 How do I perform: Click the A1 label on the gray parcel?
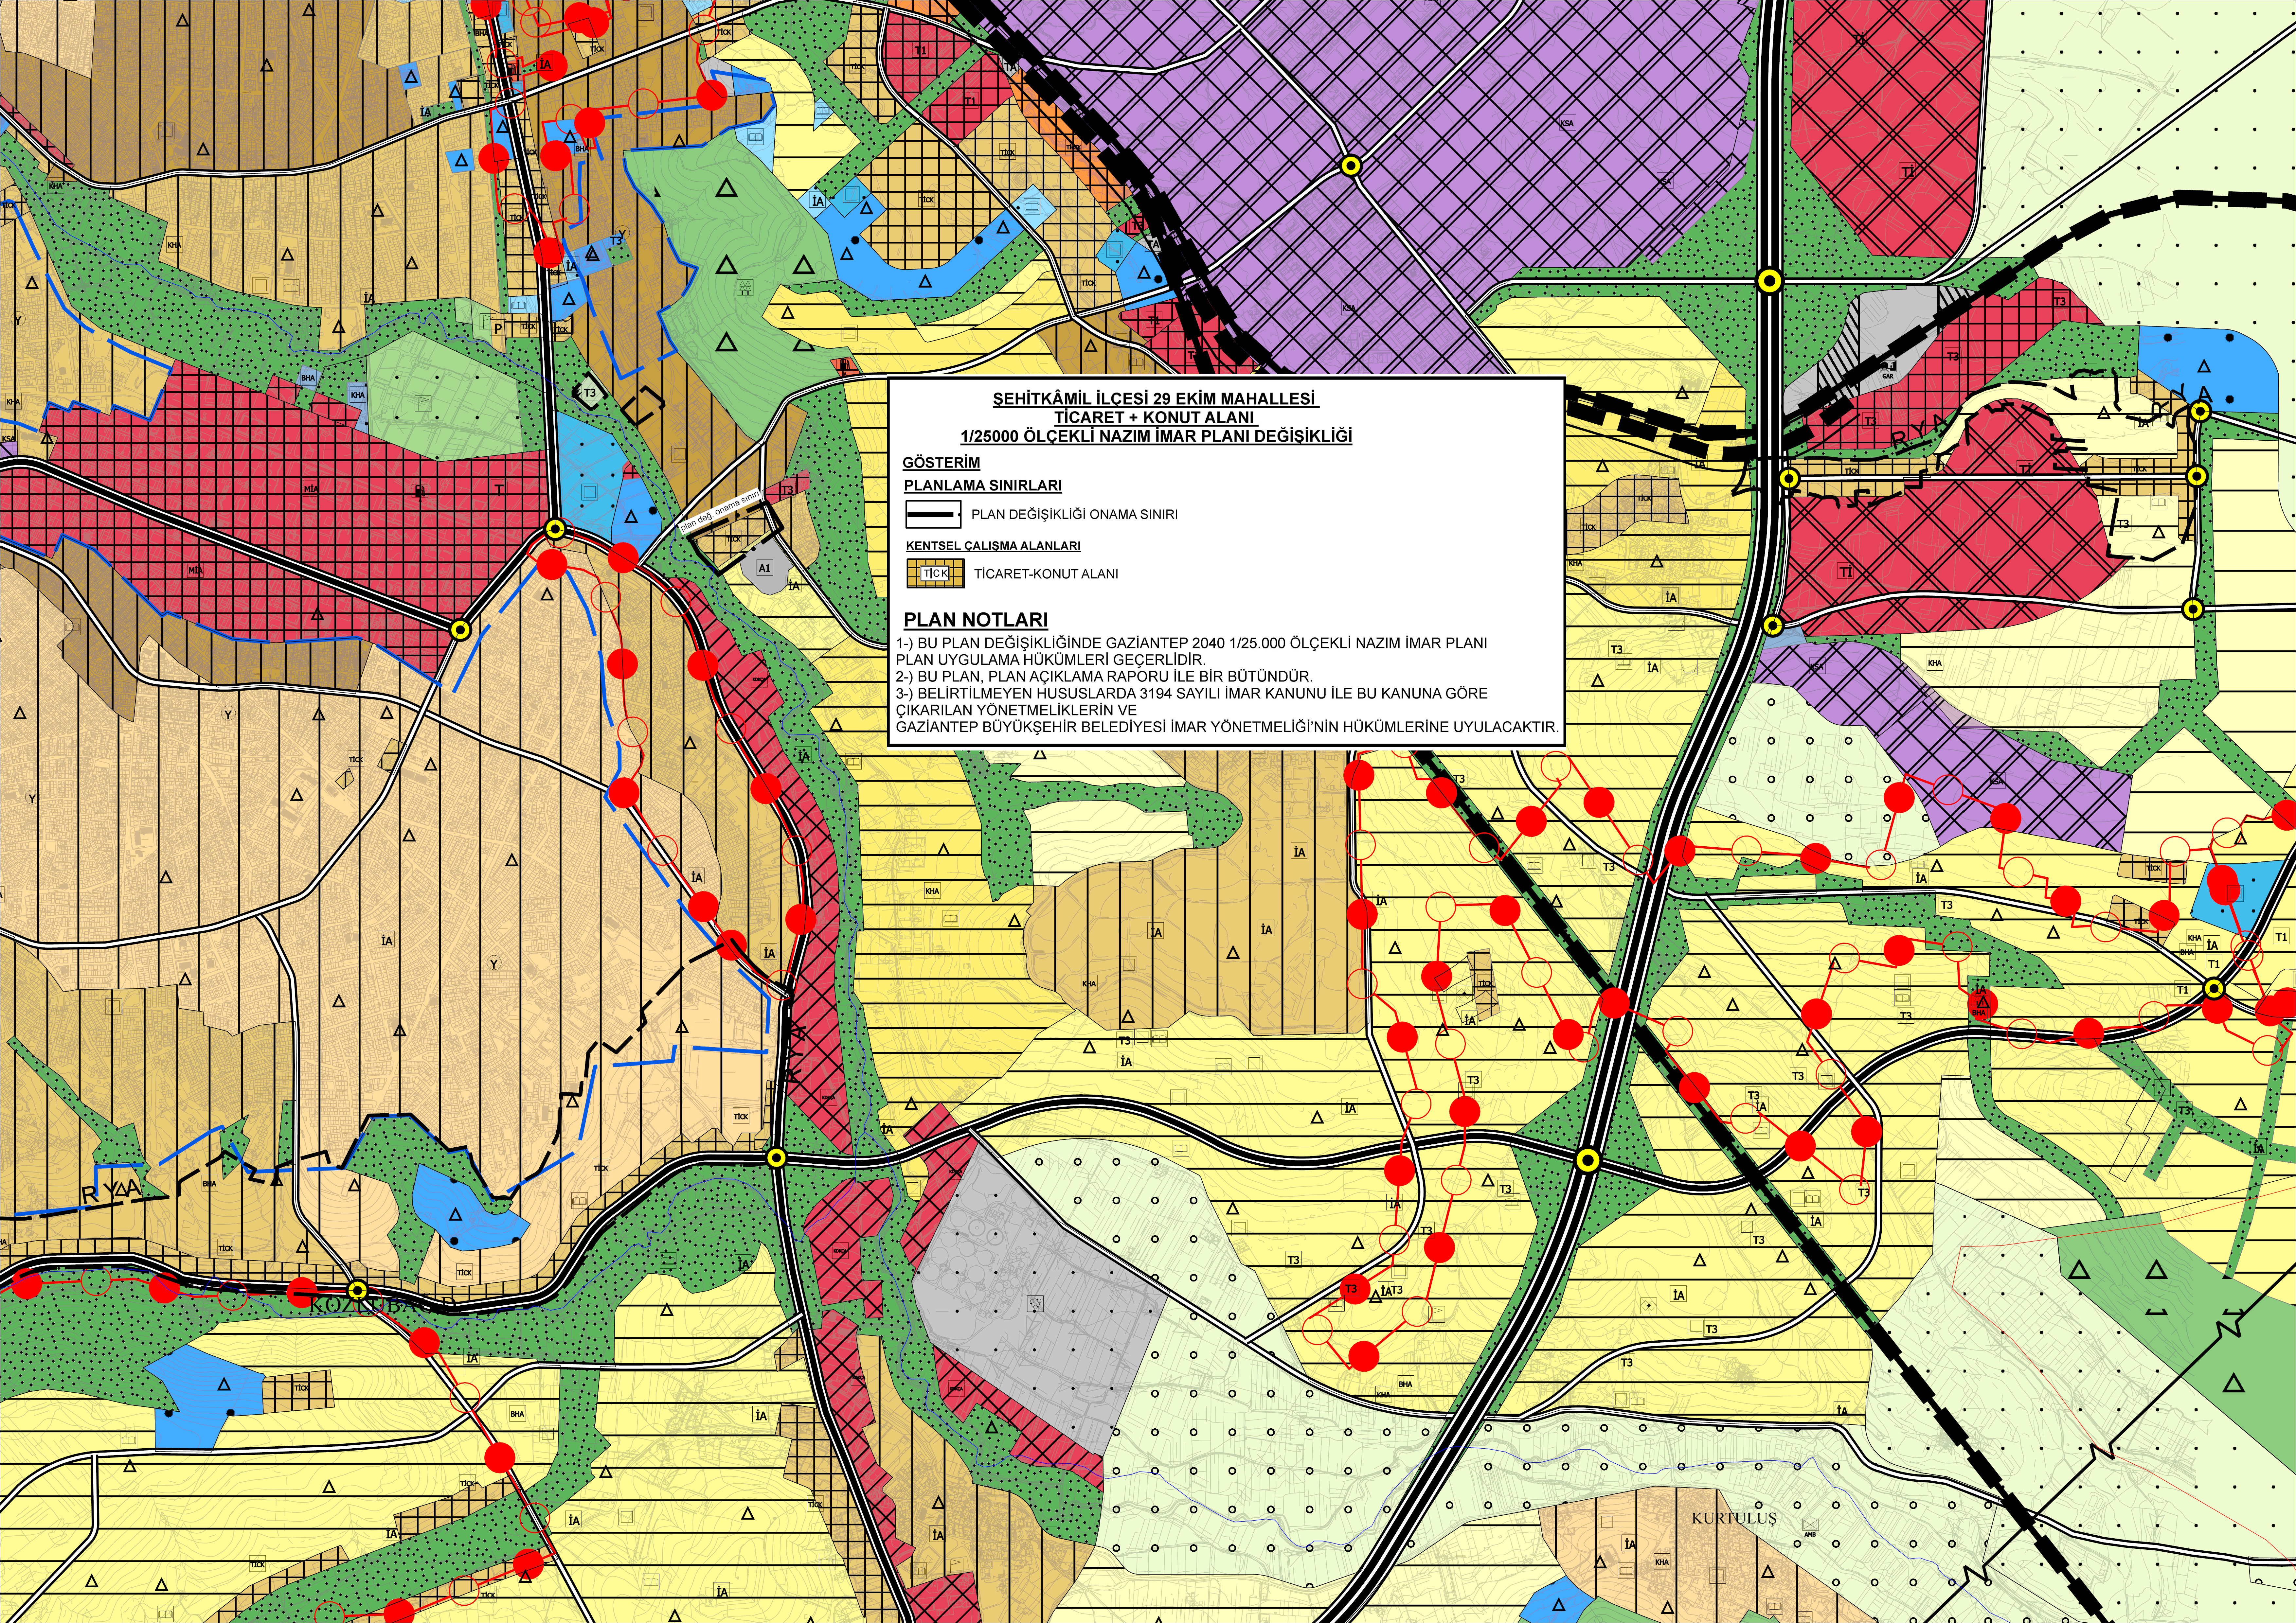765,568
